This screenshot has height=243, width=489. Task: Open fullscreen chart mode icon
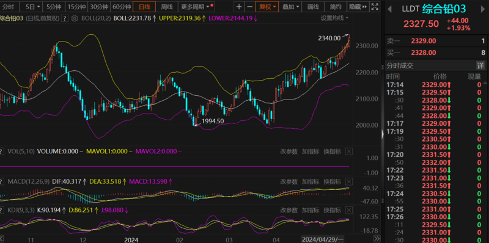(x=375, y=7)
